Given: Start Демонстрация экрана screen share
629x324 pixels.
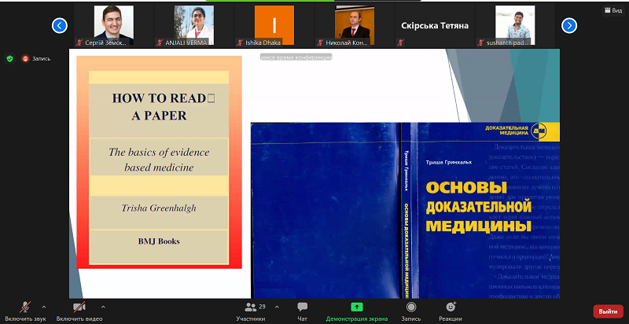Looking at the screenshot, I should [x=357, y=311].
